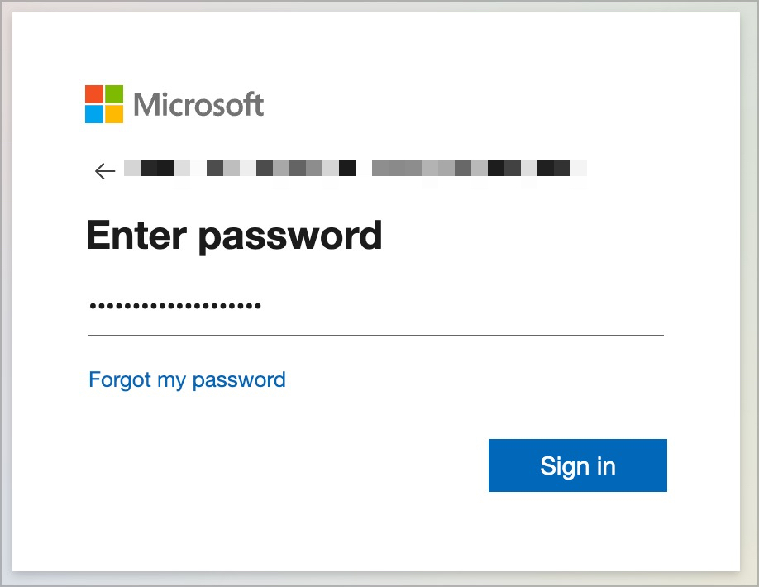Screen dimensions: 759x587
Task: Click the Forgot my password text
Action: (x=187, y=379)
